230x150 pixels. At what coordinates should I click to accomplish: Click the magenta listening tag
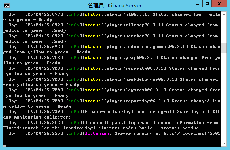(x=97, y=133)
